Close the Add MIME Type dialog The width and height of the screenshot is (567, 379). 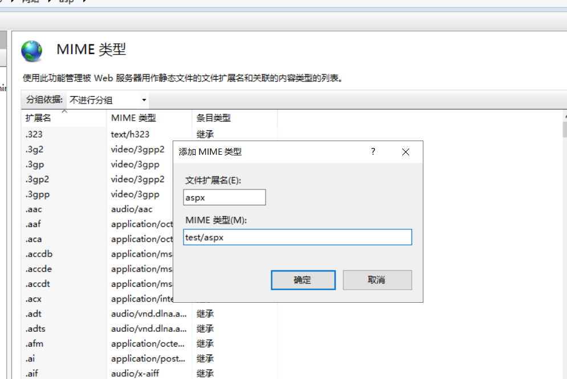pos(406,152)
